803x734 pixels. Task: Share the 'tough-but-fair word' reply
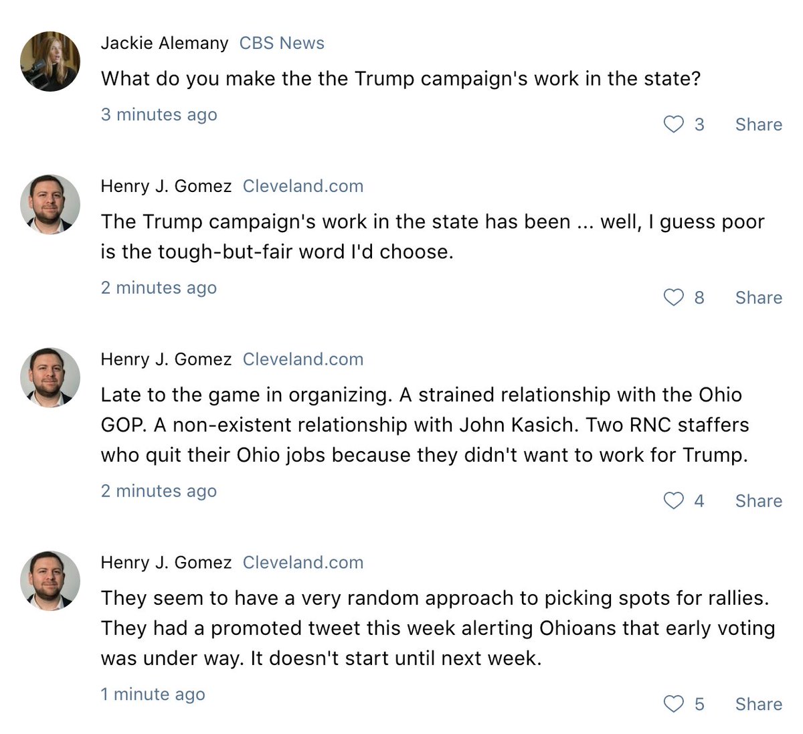click(x=758, y=298)
